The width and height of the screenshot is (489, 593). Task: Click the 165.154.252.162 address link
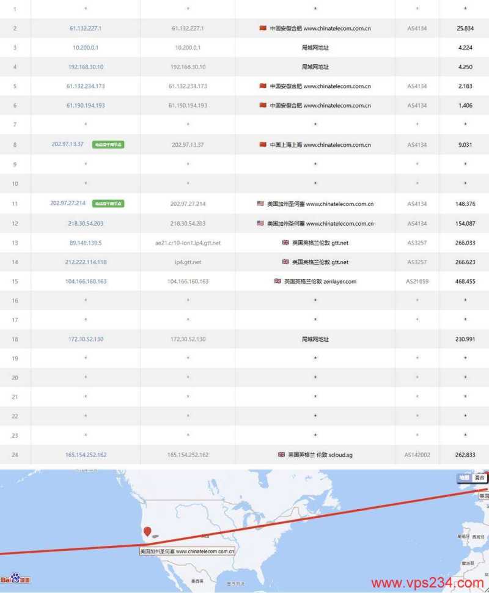click(85, 455)
